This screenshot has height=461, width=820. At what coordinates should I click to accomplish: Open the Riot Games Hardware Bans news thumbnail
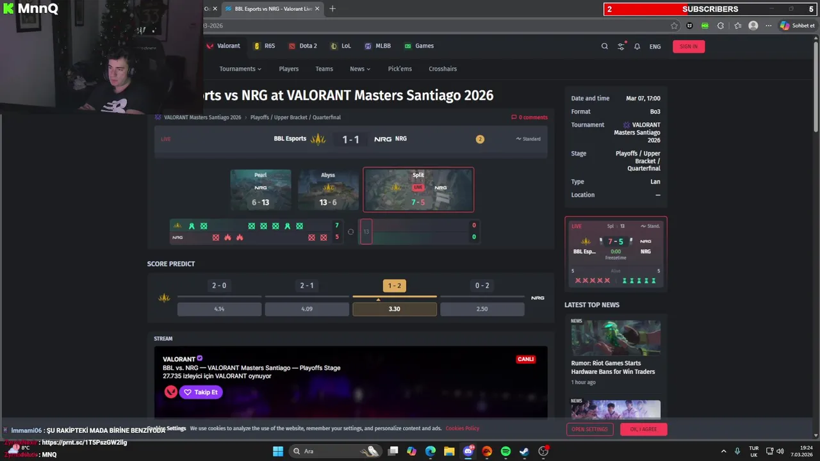pos(616,337)
